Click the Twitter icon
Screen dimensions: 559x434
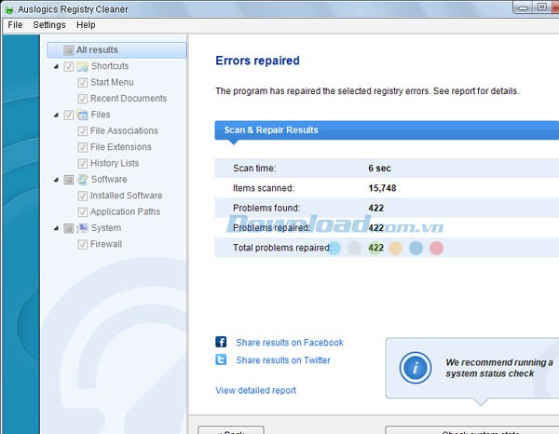coord(221,359)
